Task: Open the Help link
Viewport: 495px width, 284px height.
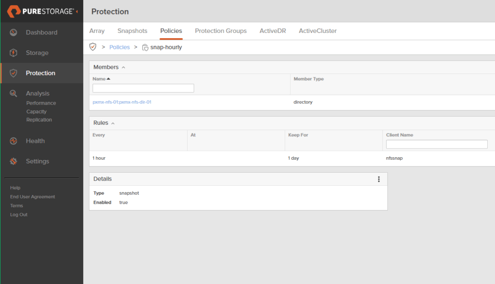Action: click(x=15, y=188)
